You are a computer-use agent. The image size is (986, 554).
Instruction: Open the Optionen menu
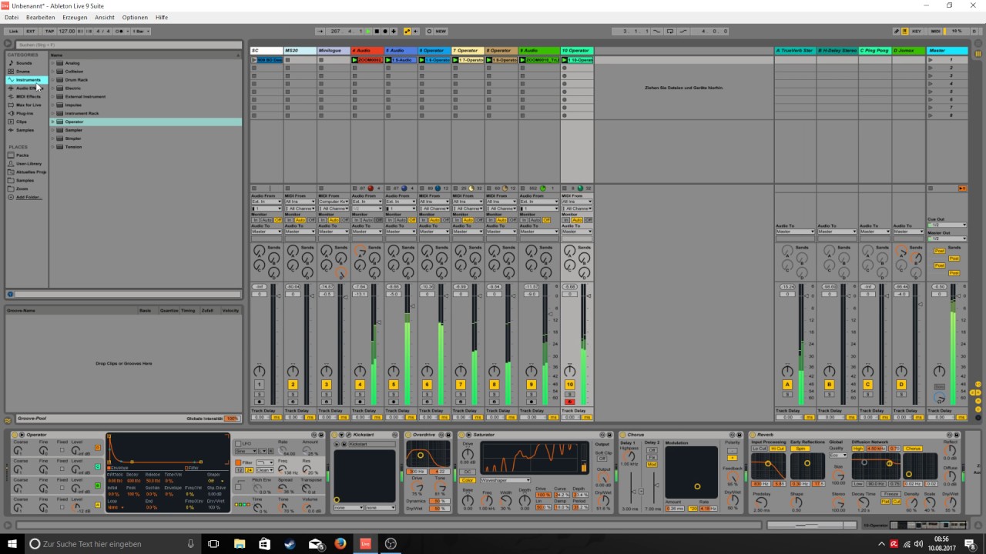[x=135, y=17]
